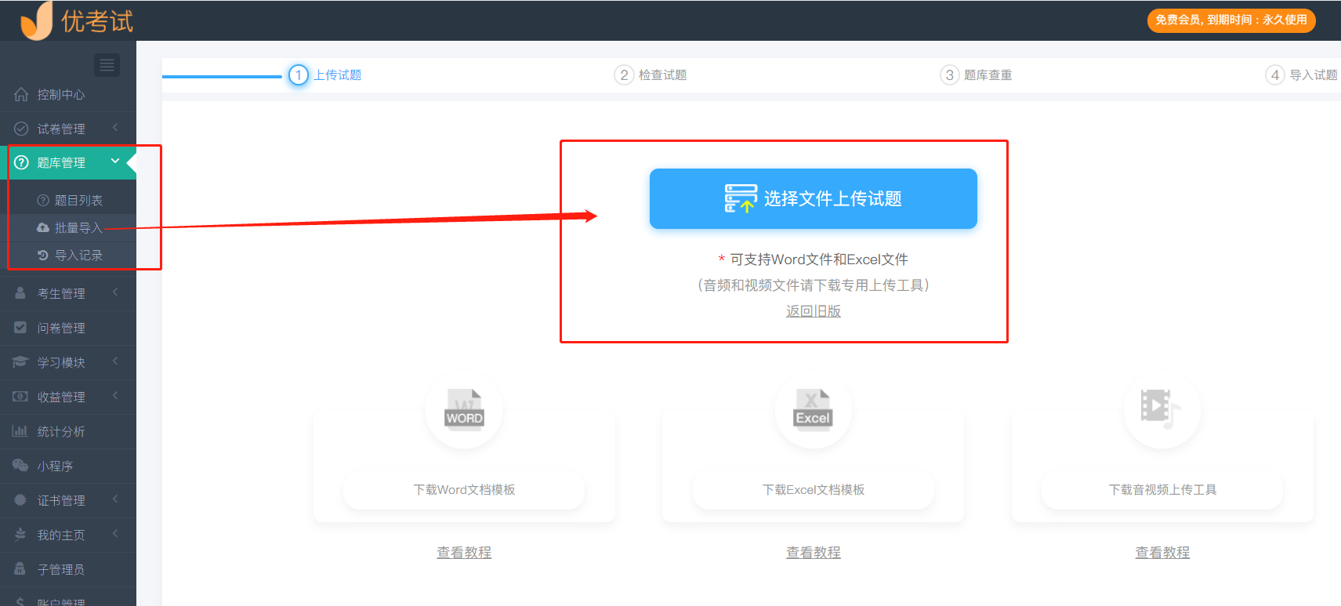Screen dimensions: 1341x606
Task: Collapse the 题库管理 chevron arrow
Action: (115, 161)
